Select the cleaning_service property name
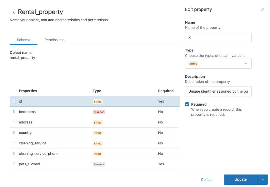Image resolution: width=270 pixels, height=187 pixels. (x=33, y=143)
